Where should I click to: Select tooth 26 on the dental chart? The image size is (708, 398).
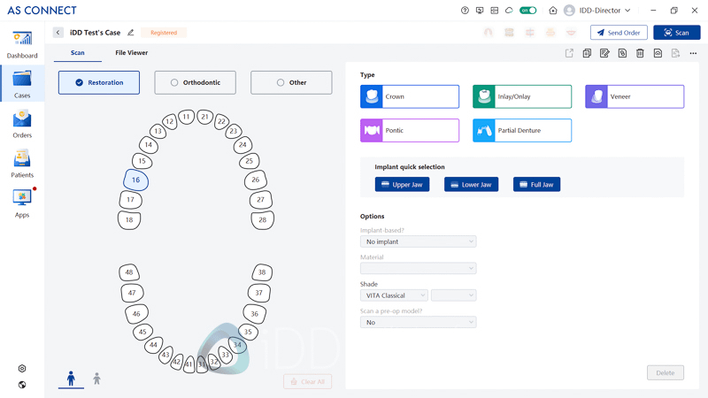[256, 180]
